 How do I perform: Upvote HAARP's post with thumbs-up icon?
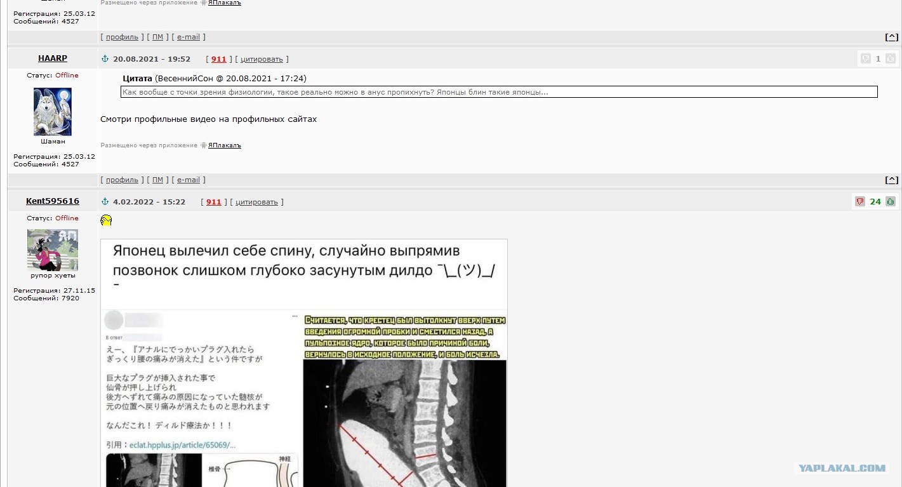(890, 59)
